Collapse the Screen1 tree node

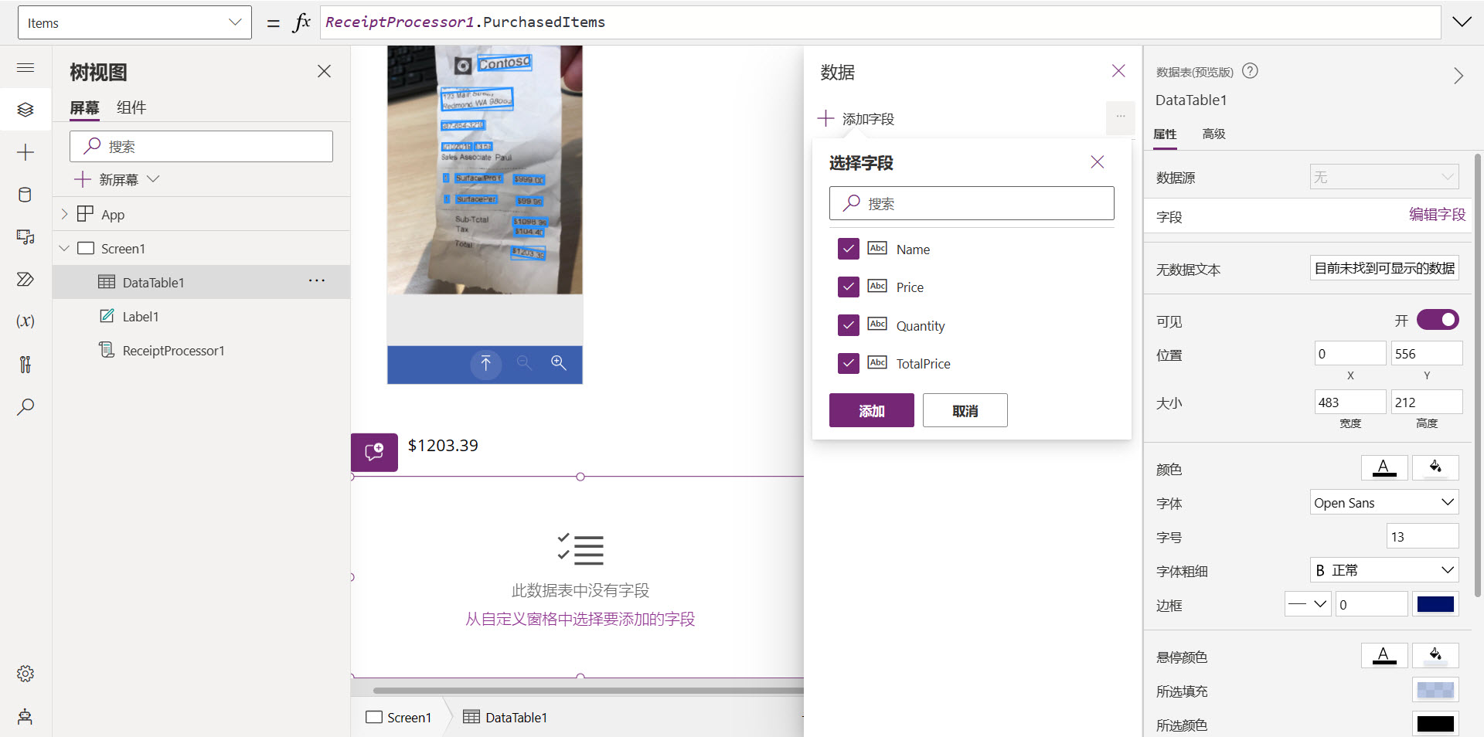(x=65, y=248)
